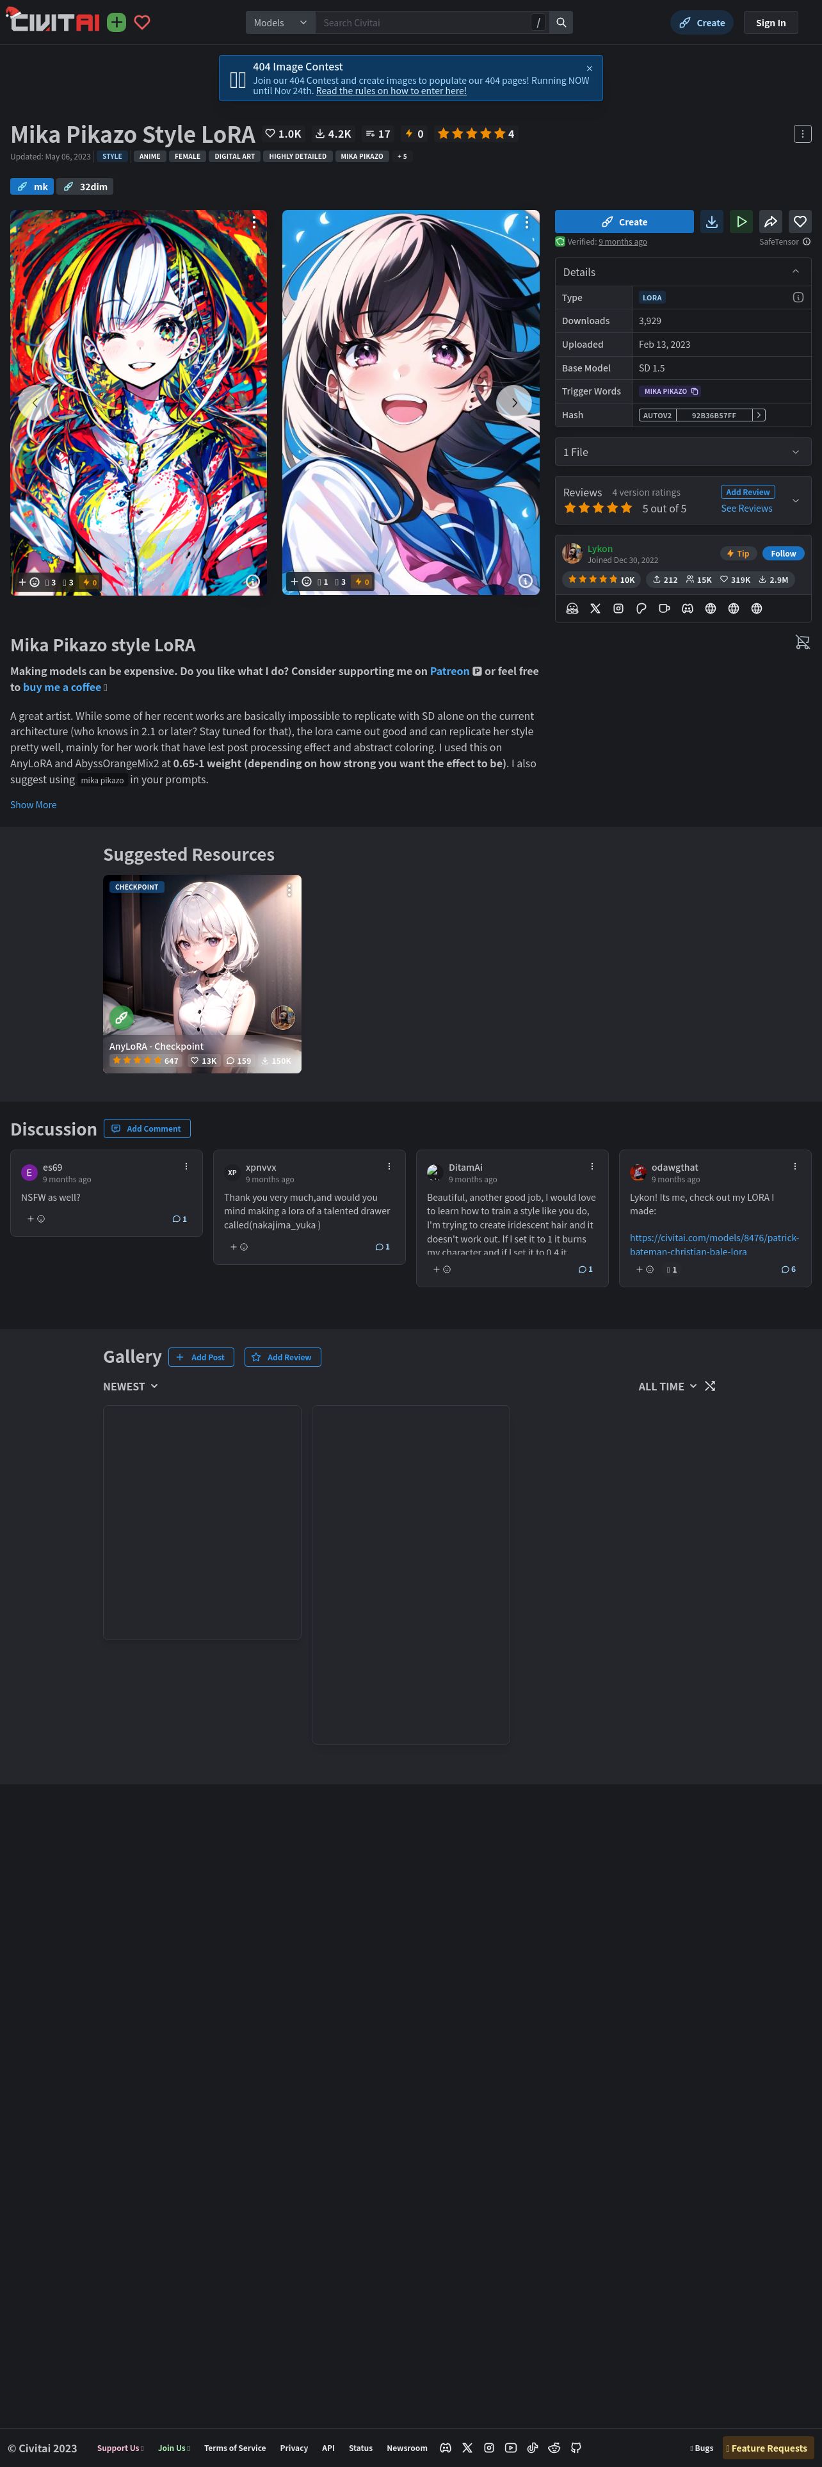Click the Civitai logo
This screenshot has width=822, height=2467.
54,20
